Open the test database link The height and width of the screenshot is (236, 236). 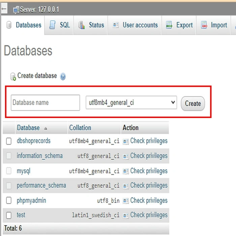point(21,215)
